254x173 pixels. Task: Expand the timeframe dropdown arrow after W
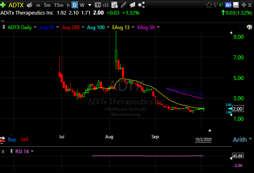tap(89, 5)
